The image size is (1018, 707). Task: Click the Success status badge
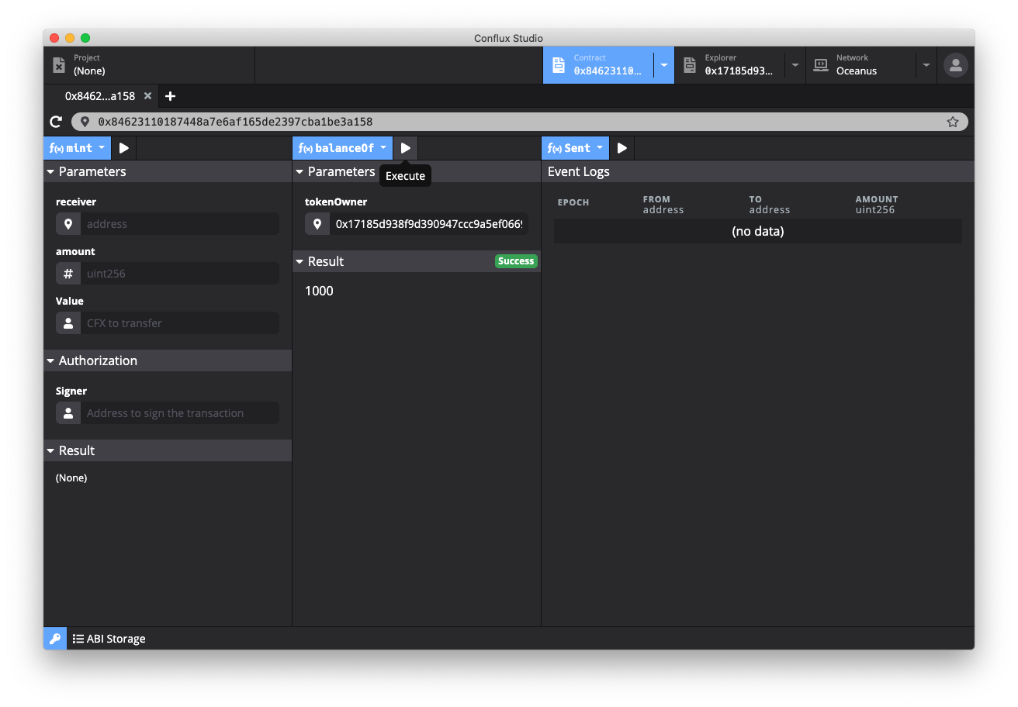tap(516, 261)
